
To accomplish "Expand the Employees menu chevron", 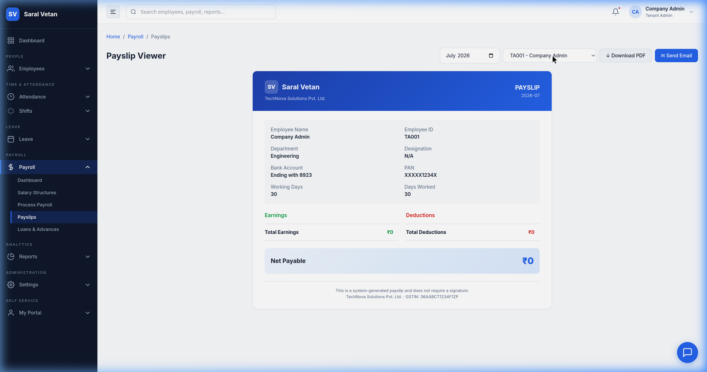I will pyautogui.click(x=87, y=68).
